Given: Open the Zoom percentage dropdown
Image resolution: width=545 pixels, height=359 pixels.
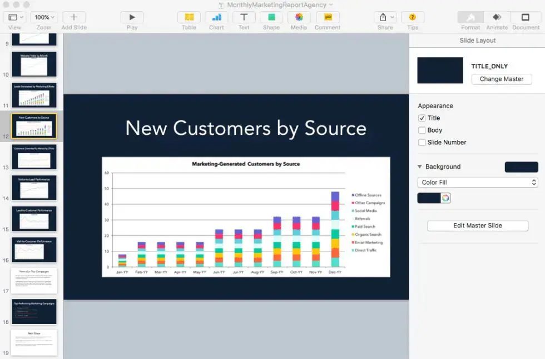Looking at the screenshot, I should pyautogui.click(x=43, y=17).
